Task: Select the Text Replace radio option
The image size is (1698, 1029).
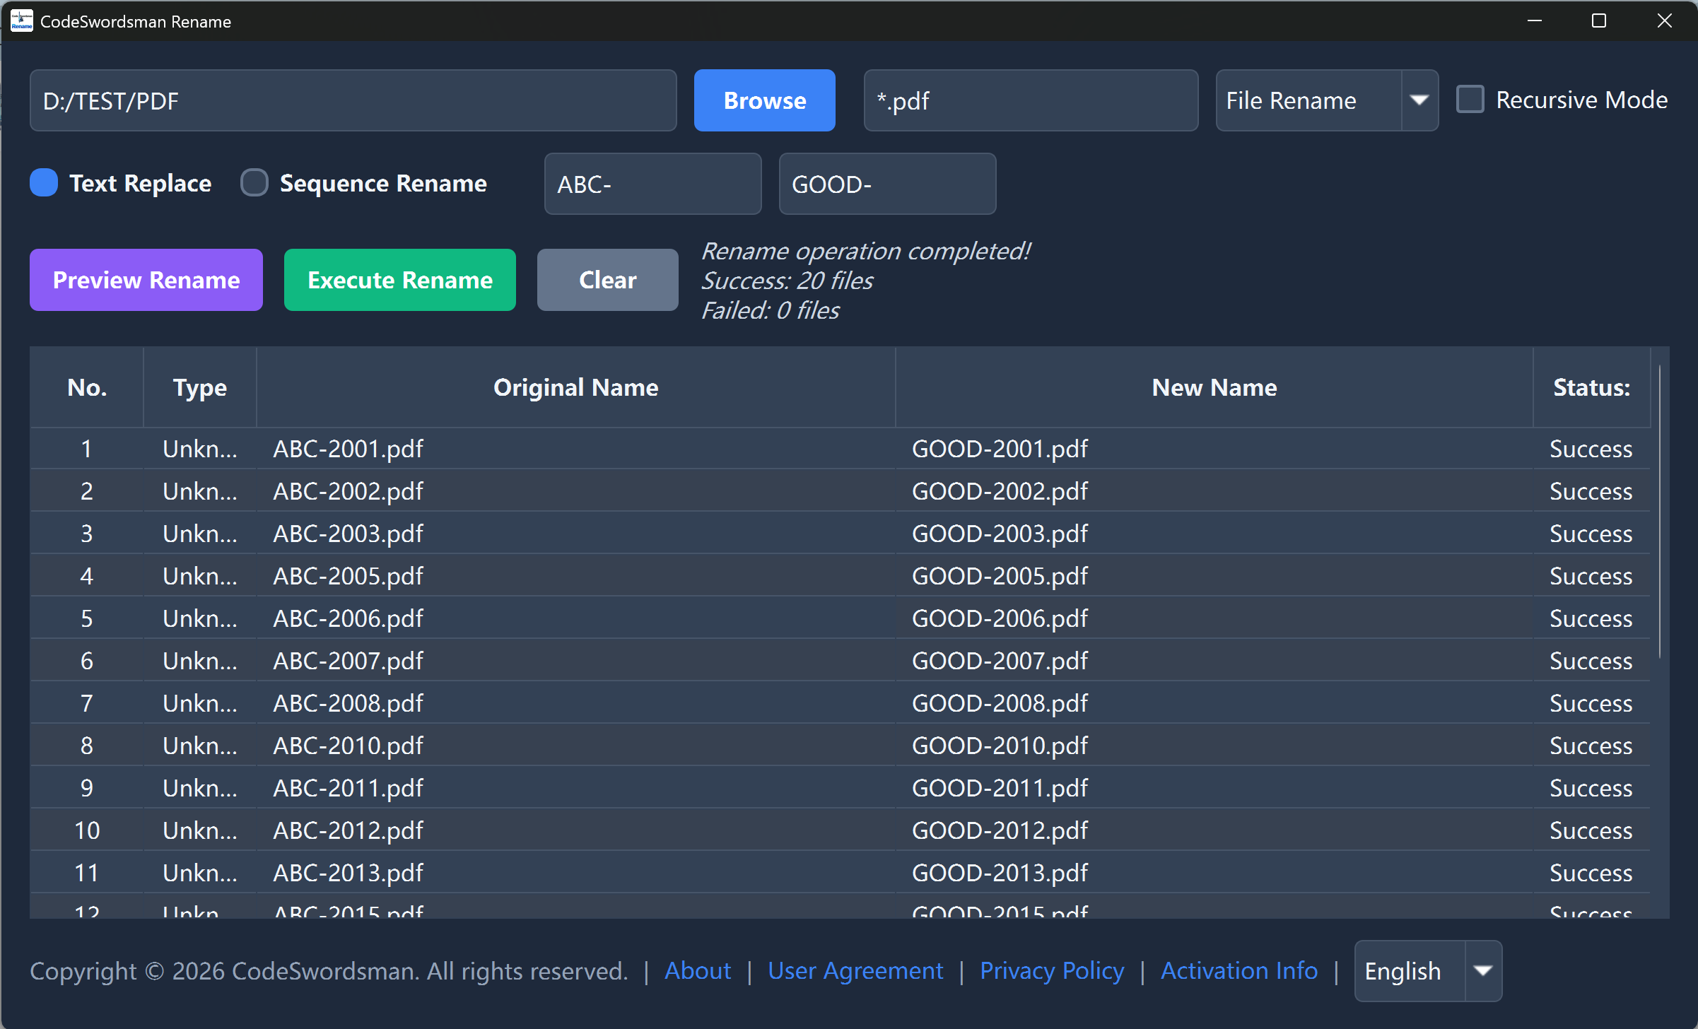Action: tap(44, 183)
